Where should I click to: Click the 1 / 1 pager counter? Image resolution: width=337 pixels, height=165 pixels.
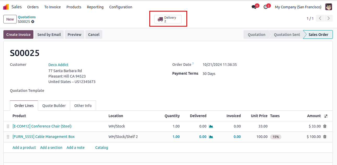click(310, 18)
